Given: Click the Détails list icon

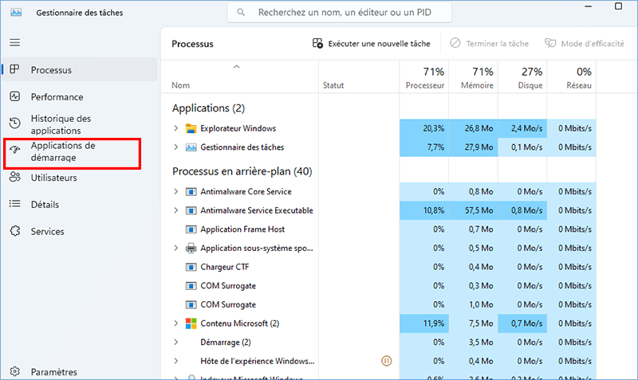Looking at the screenshot, I should coord(15,205).
